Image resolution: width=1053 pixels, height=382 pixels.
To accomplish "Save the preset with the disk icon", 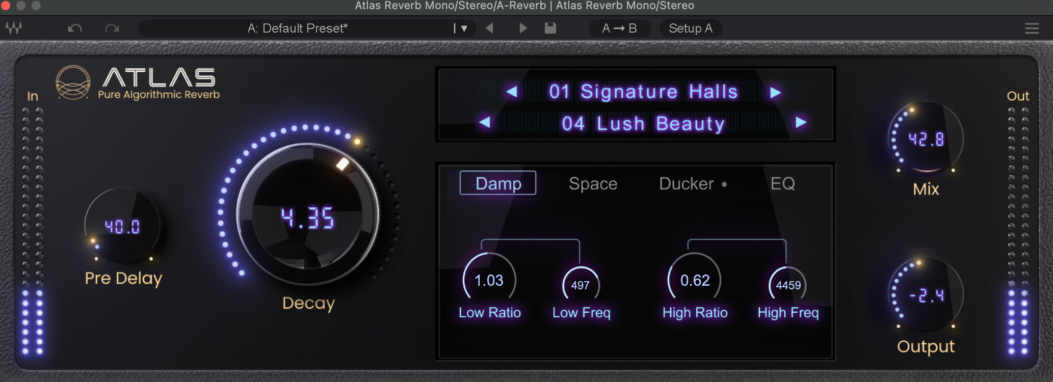I will [550, 28].
